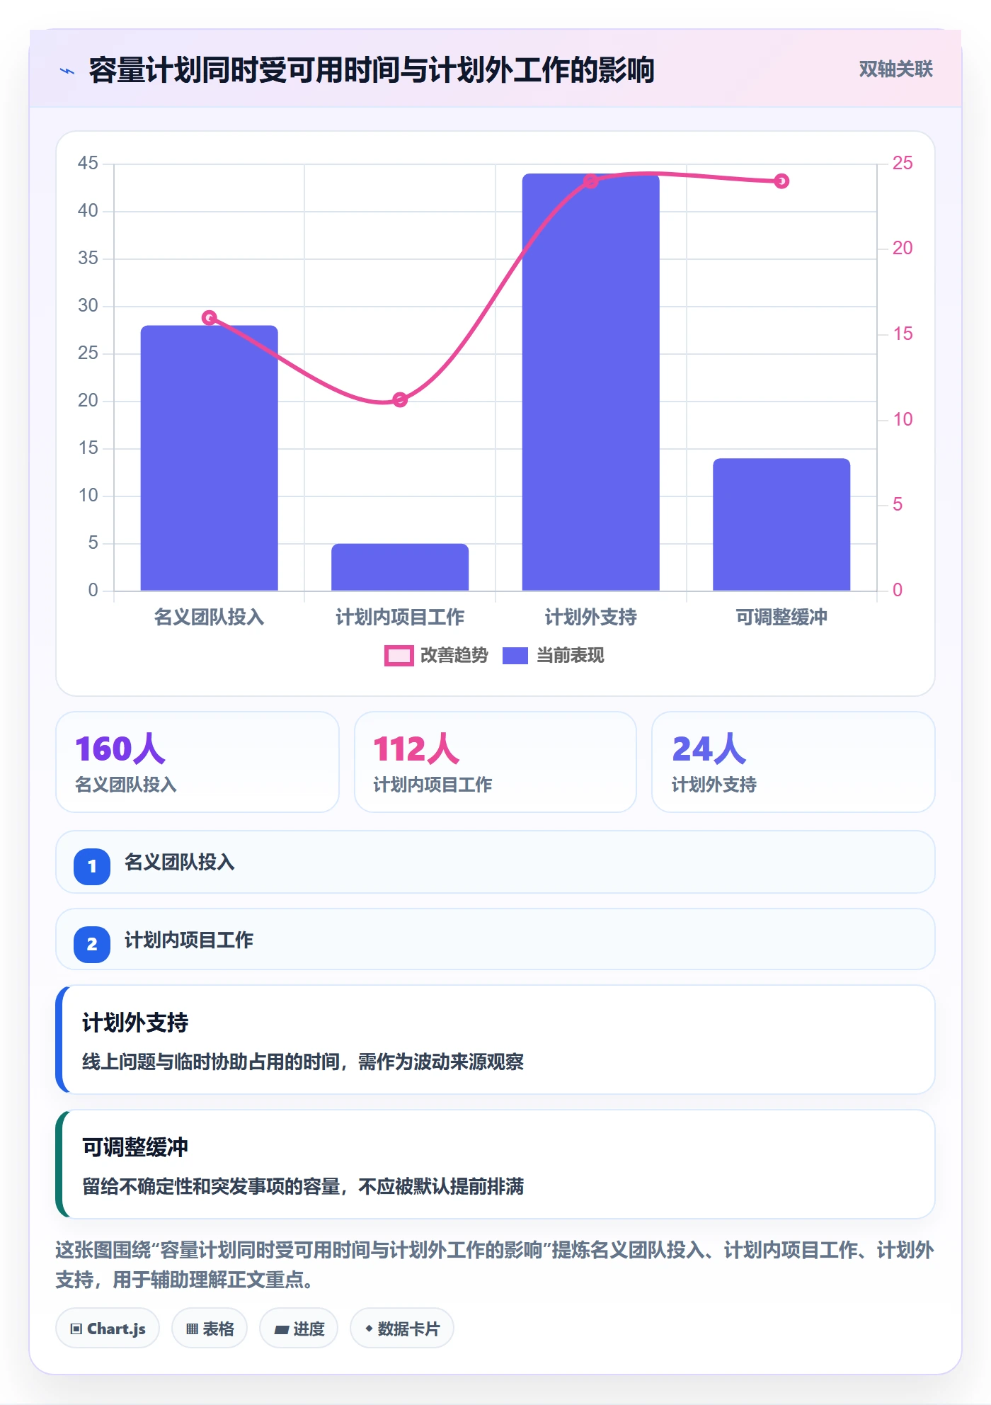Select the Chart.js tag chip
The height and width of the screenshot is (1405, 991).
pyautogui.click(x=108, y=1329)
